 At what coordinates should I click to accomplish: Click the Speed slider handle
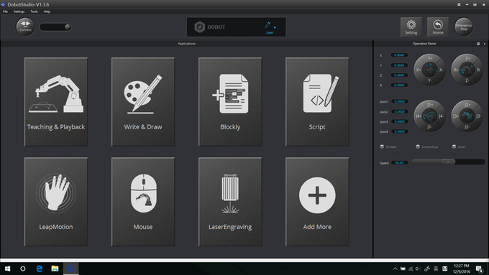[x=449, y=162]
